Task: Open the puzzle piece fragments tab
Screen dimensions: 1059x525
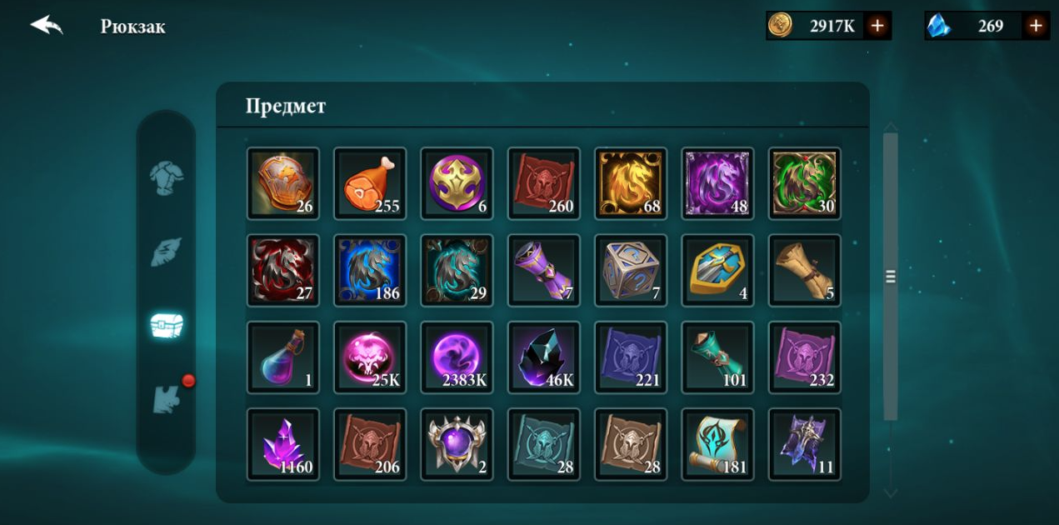Action: 167,398
